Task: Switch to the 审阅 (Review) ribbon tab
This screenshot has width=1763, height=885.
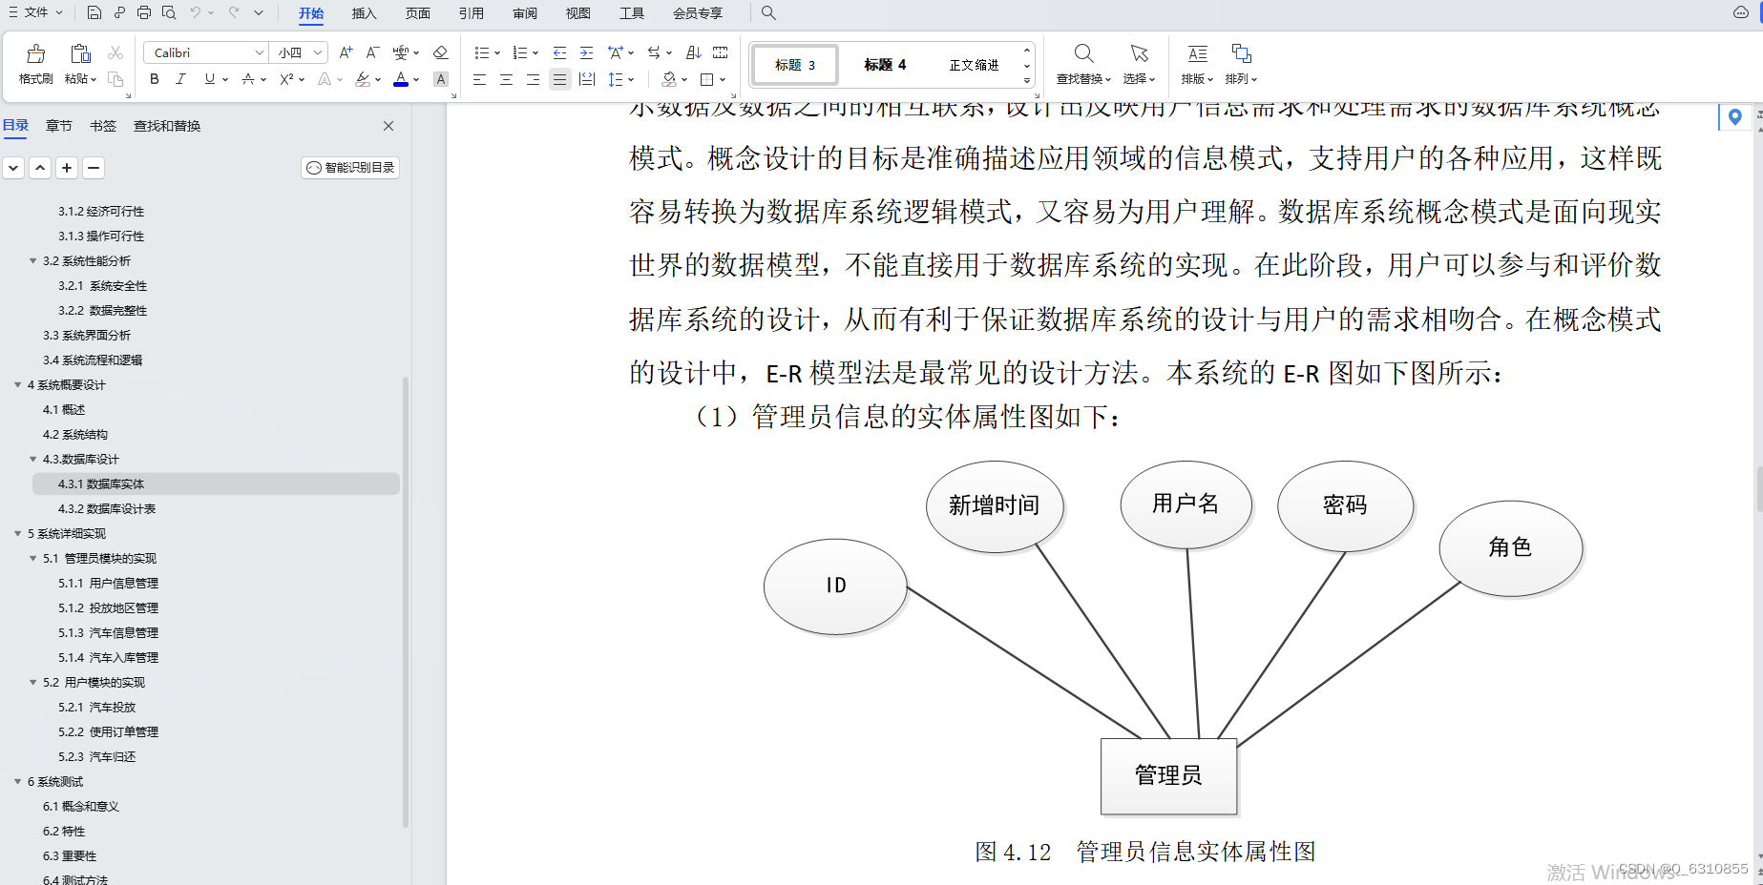Action: click(x=524, y=13)
